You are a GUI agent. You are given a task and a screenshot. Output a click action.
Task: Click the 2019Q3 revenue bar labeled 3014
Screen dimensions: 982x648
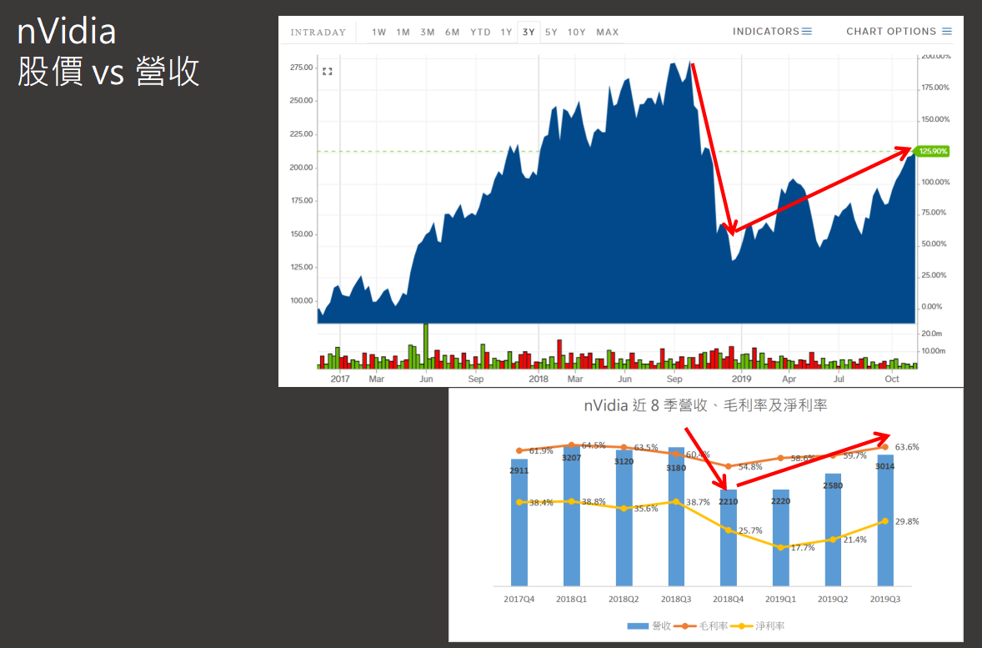click(885, 520)
